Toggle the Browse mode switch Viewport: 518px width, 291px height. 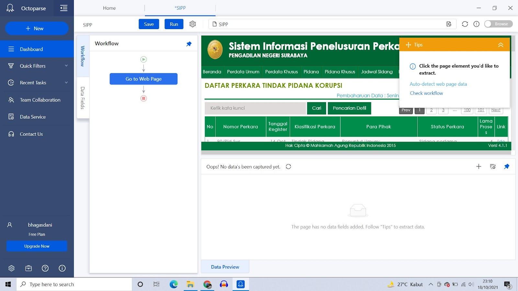(x=498, y=24)
